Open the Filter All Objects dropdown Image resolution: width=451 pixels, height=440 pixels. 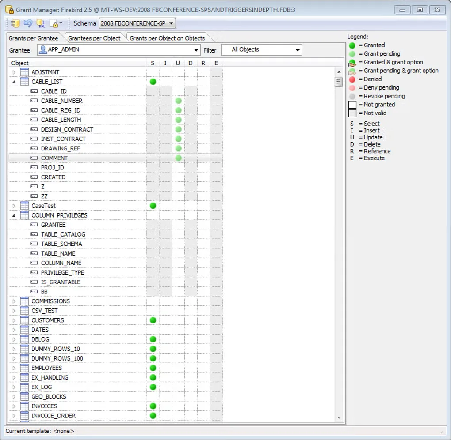click(x=261, y=50)
